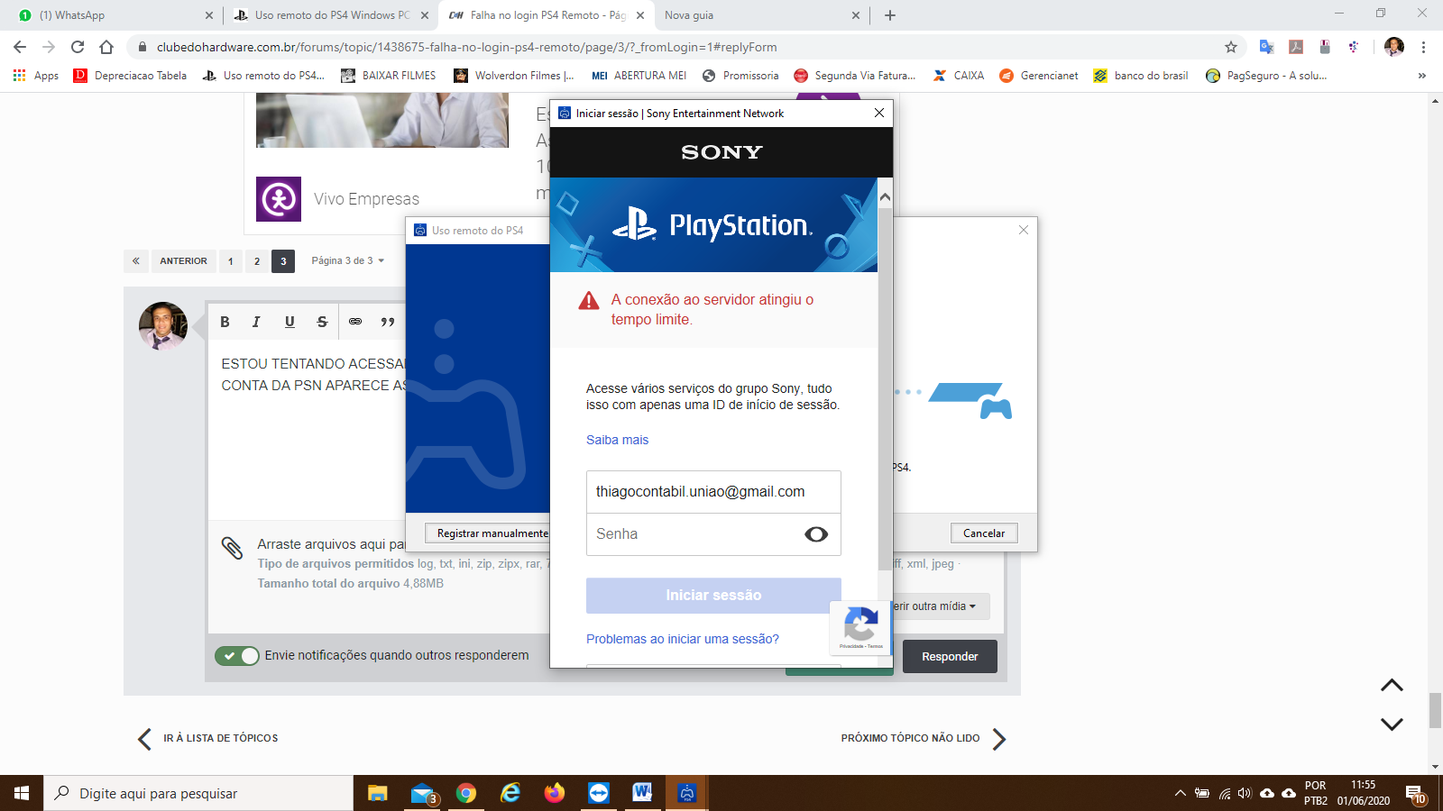Insert a quote block in editor

point(388,322)
